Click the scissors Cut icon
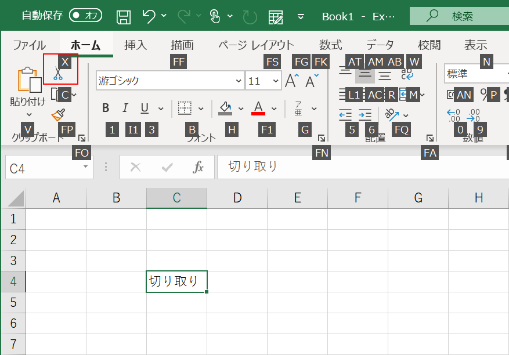Viewport: 509px width, 355px height. (x=58, y=74)
